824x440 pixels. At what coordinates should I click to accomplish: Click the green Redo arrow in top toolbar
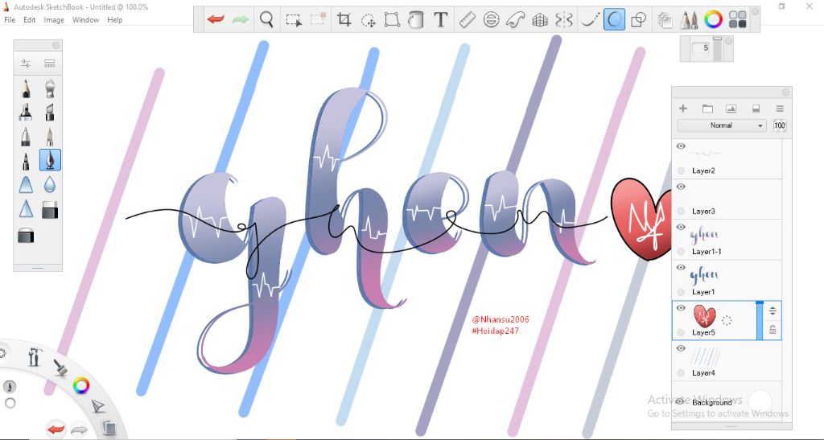pyautogui.click(x=240, y=20)
